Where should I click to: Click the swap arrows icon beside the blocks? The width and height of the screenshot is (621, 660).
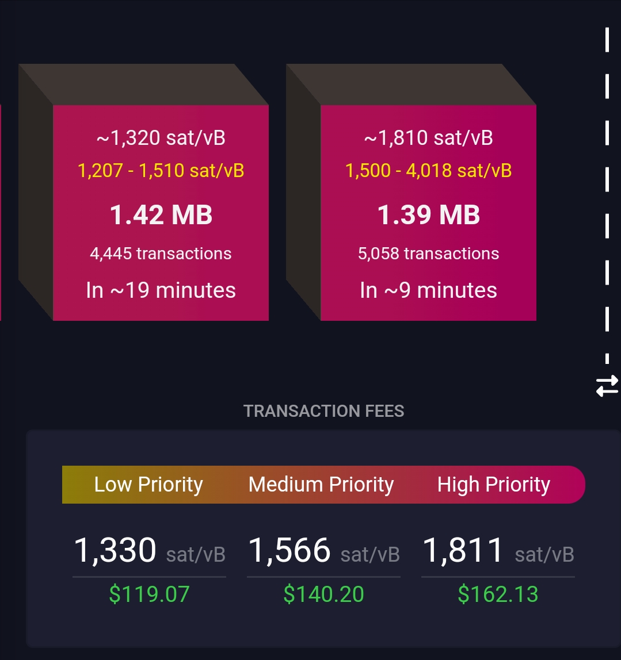pos(607,385)
